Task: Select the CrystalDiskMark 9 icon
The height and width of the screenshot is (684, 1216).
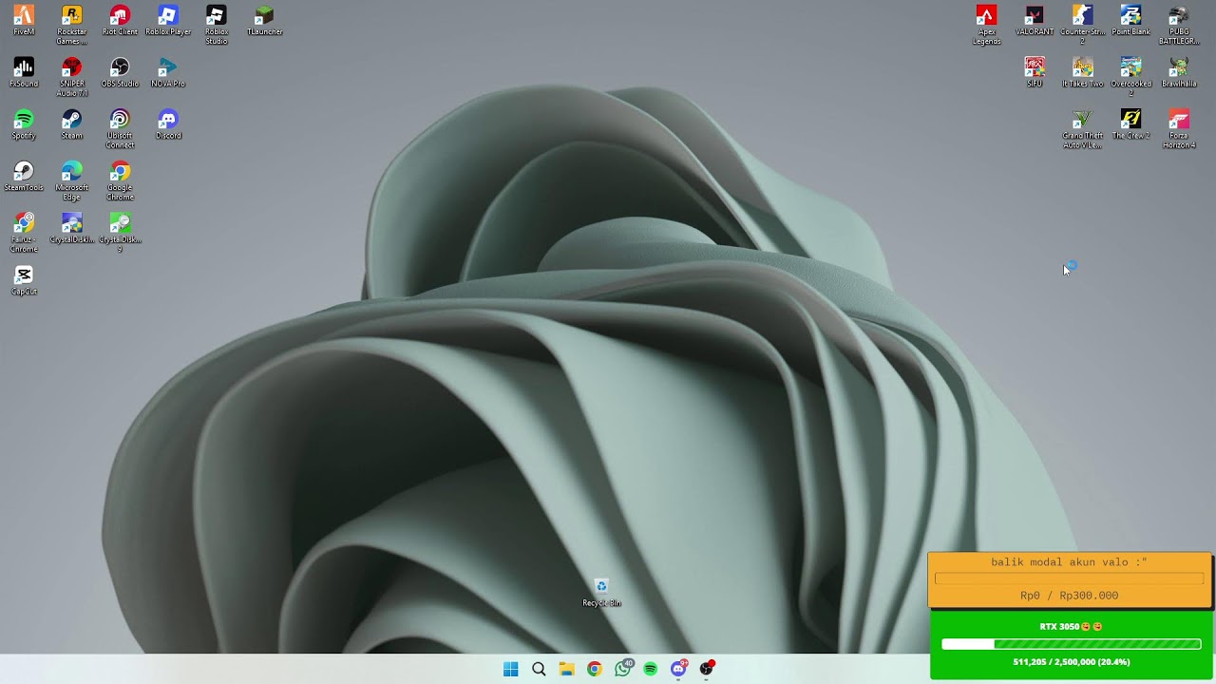Action: tap(120, 234)
